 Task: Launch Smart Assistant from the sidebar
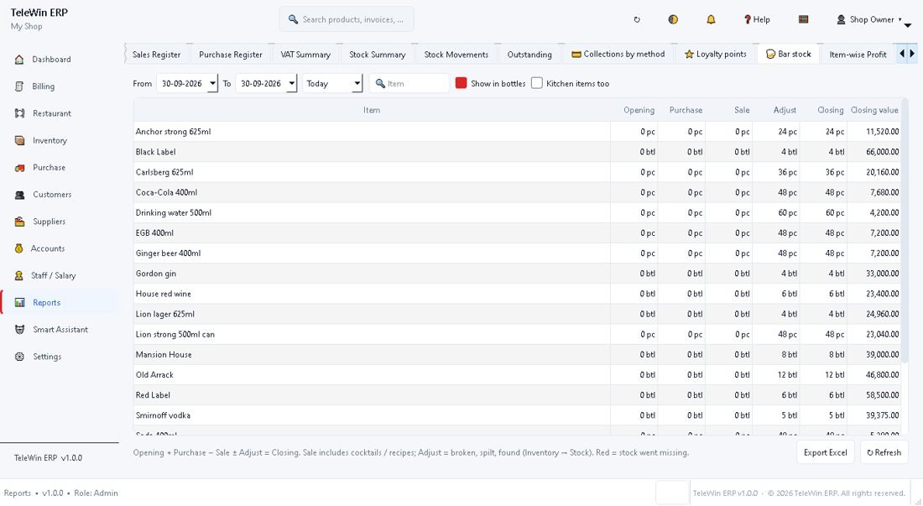point(60,330)
